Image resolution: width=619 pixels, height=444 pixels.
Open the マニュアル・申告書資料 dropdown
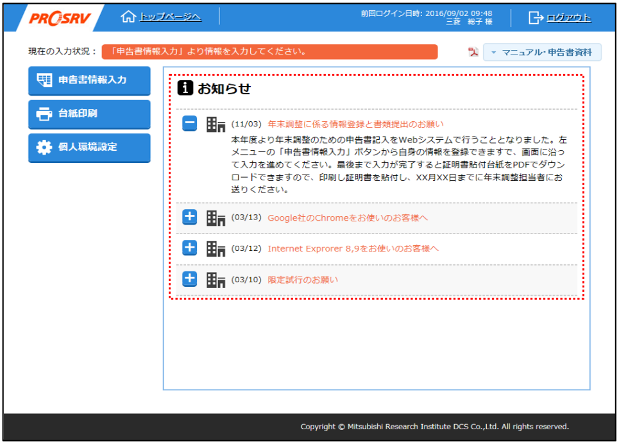point(542,52)
